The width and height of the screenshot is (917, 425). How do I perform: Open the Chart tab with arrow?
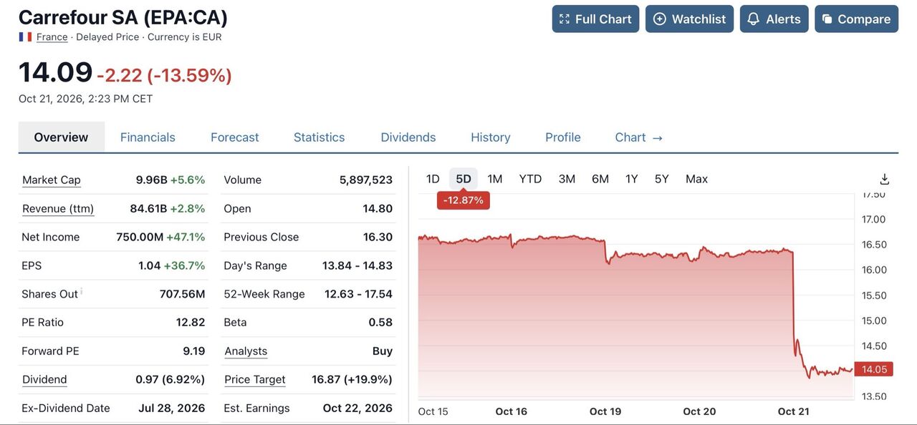tap(639, 137)
